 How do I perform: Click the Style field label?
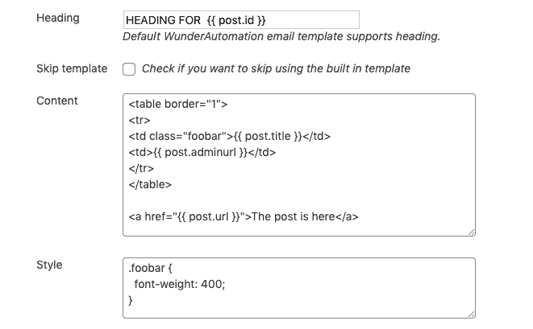tap(49, 264)
